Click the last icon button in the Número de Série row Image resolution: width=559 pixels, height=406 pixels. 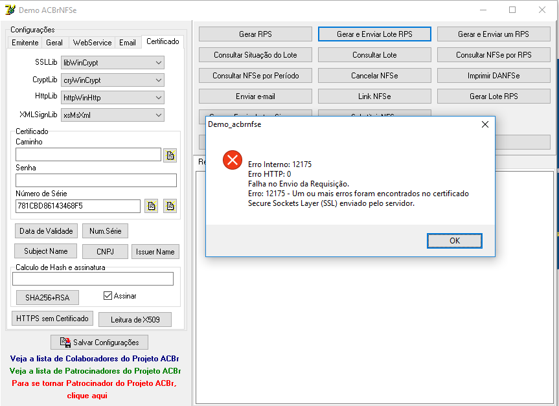tap(170, 206)
